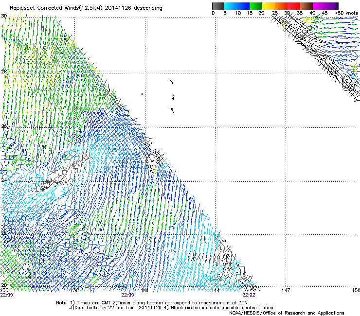The width and height of the screenshot is (360, 316).
Task: Click the longitude label '144'
Action: coord(215,290)
